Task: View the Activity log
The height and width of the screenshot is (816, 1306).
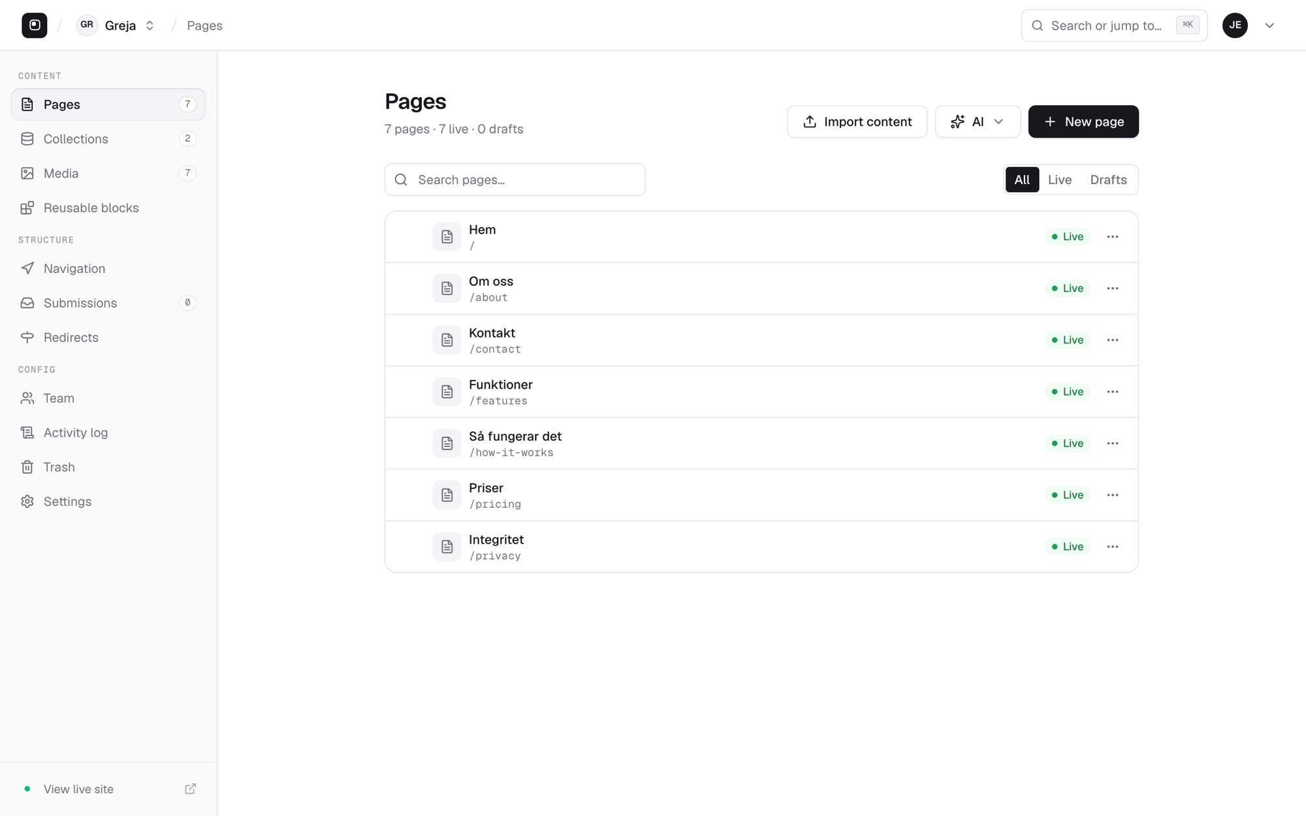Action: 108,433
